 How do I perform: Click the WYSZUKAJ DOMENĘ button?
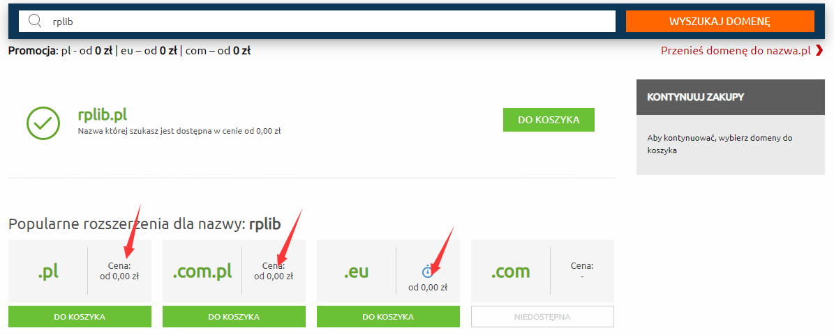point(720,21)
